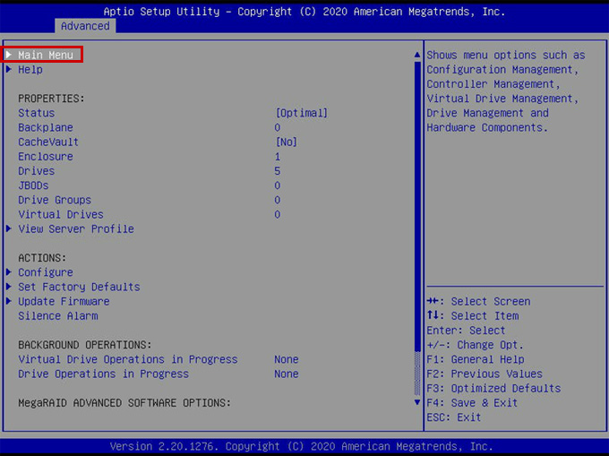The image size is (609, 456).
Task: Click the arrow icon beside Update Firmware
Action: (9, 301)
